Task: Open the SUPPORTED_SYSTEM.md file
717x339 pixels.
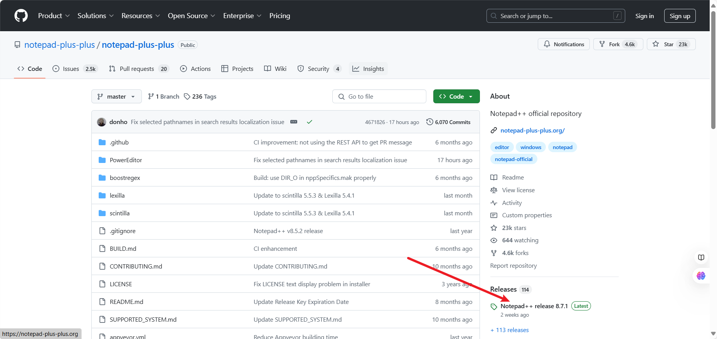Action: [143, 319]
